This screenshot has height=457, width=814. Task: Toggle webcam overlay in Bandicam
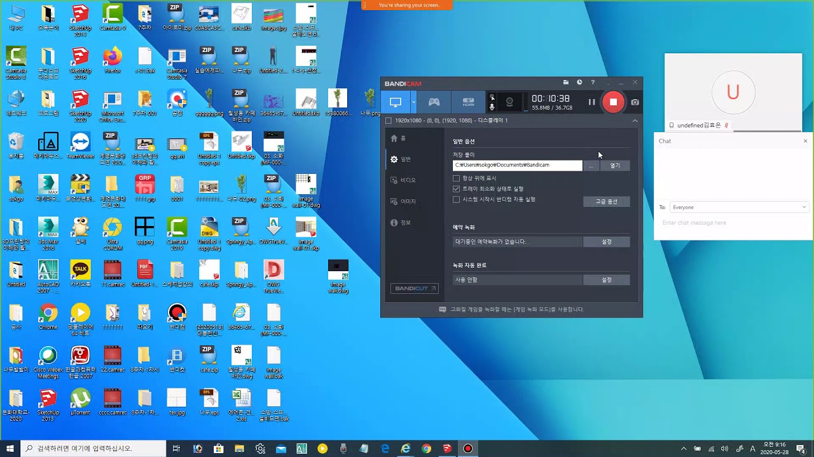coord(509,102)
